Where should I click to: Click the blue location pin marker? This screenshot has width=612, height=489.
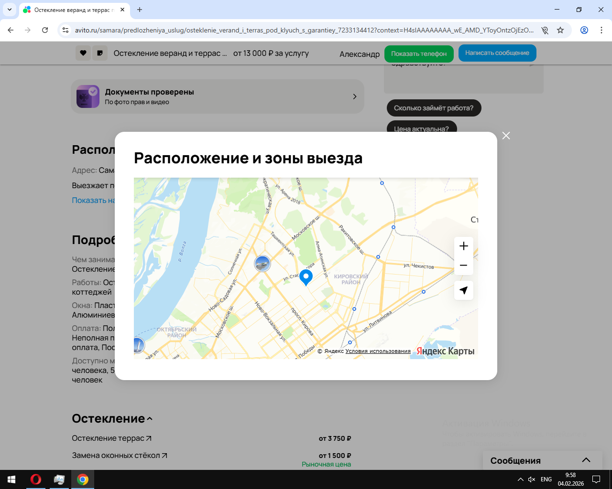306,276
